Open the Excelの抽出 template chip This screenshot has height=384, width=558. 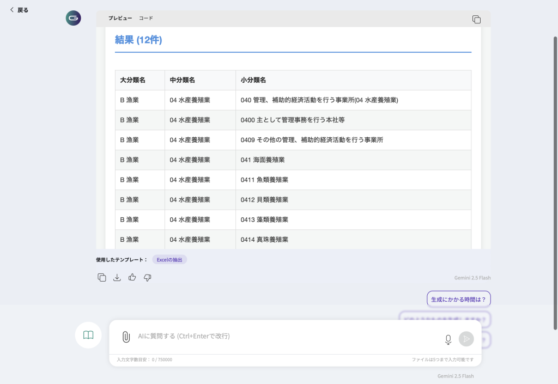coord(169,260)
